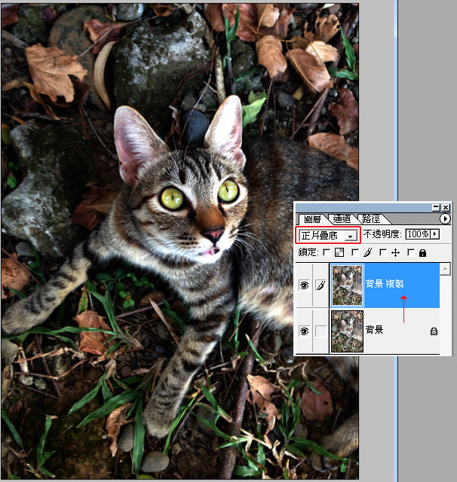Switch to the 圖層 (Layers) tab
457x482 pixels.
[312, 219]
